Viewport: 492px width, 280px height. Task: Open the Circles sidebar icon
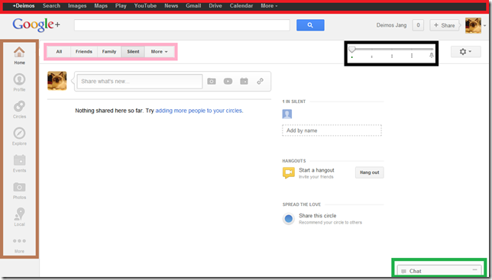[x=19, y=106]
